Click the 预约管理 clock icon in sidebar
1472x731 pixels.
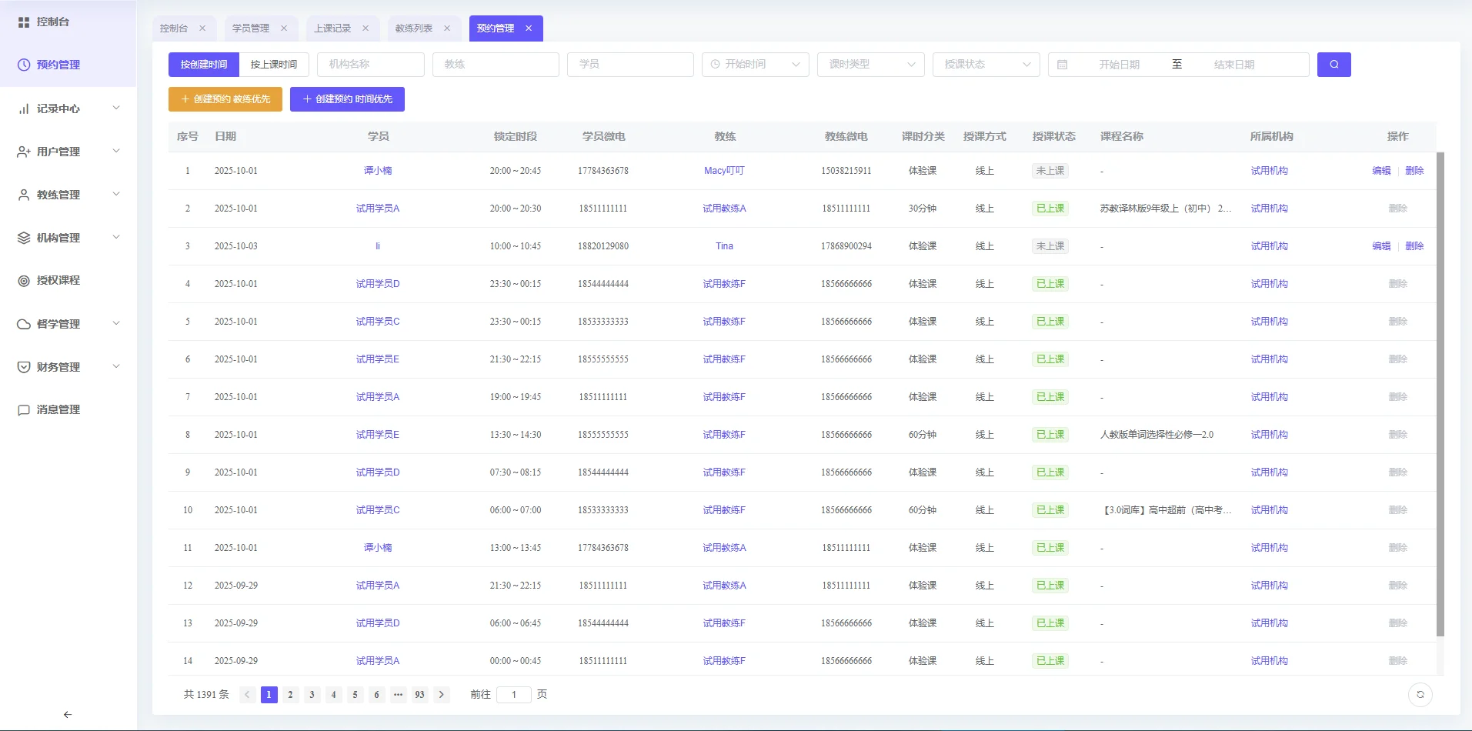(24, 65)
